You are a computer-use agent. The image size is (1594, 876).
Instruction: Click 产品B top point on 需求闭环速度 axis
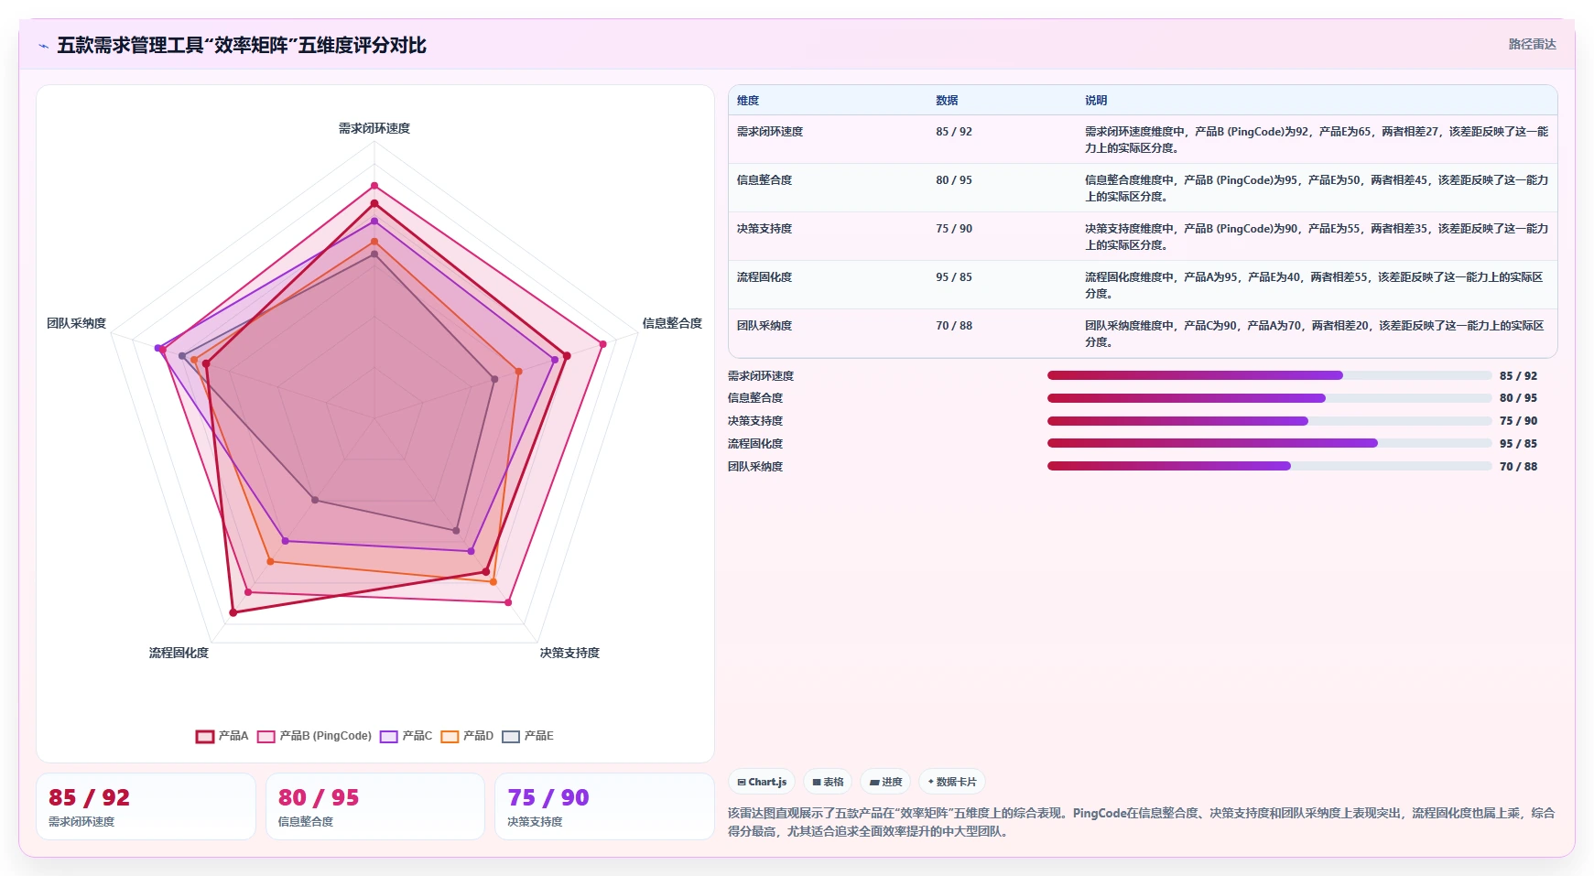(x=374, y=186)
